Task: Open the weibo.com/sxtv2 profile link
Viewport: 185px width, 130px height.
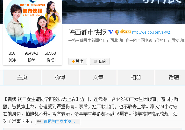Action: (151, 32)
